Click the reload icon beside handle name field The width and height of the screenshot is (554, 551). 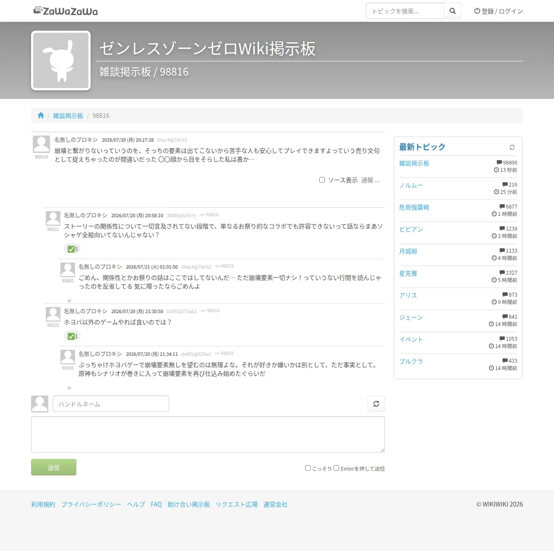(x=376, y=404)
